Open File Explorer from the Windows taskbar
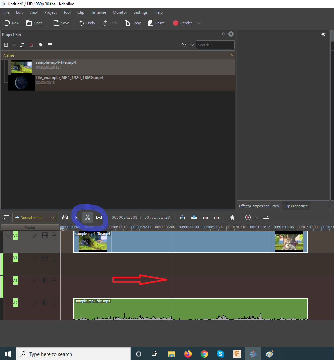334x360 pixels. click(171, 354)
